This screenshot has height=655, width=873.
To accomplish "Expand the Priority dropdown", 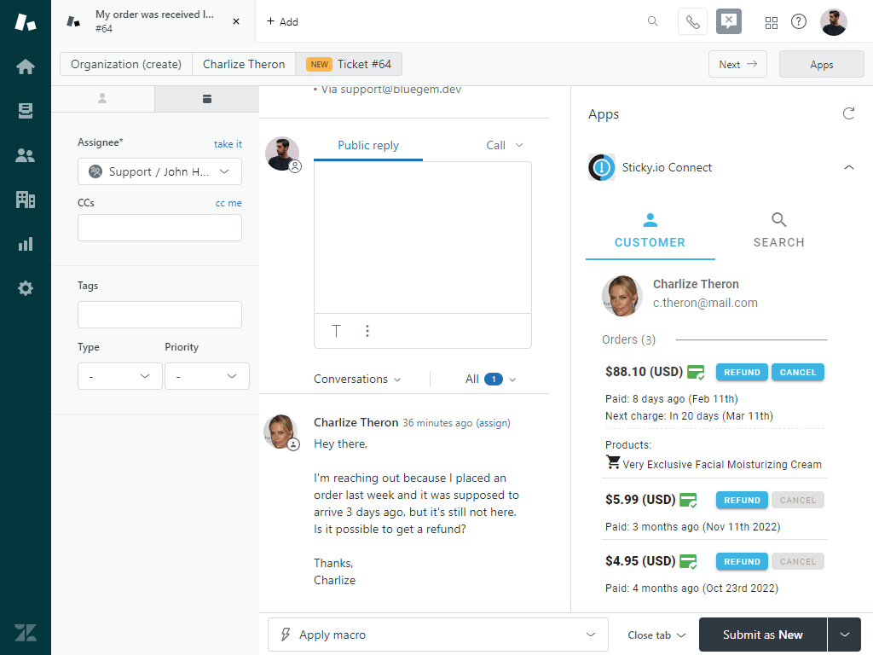I will tap(206, 376).
